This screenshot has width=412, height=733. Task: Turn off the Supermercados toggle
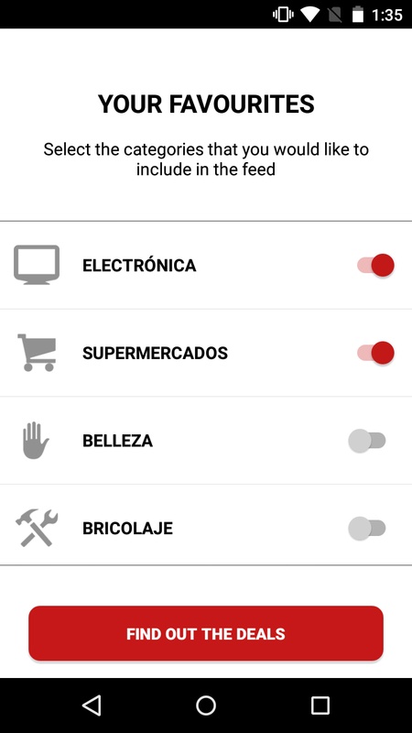[x=375, y=353]
